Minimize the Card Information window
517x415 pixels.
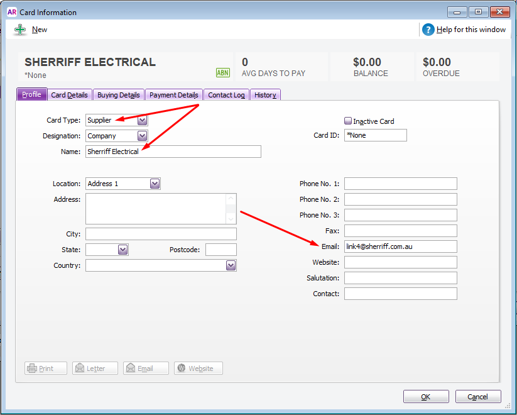tap(457, 12)
